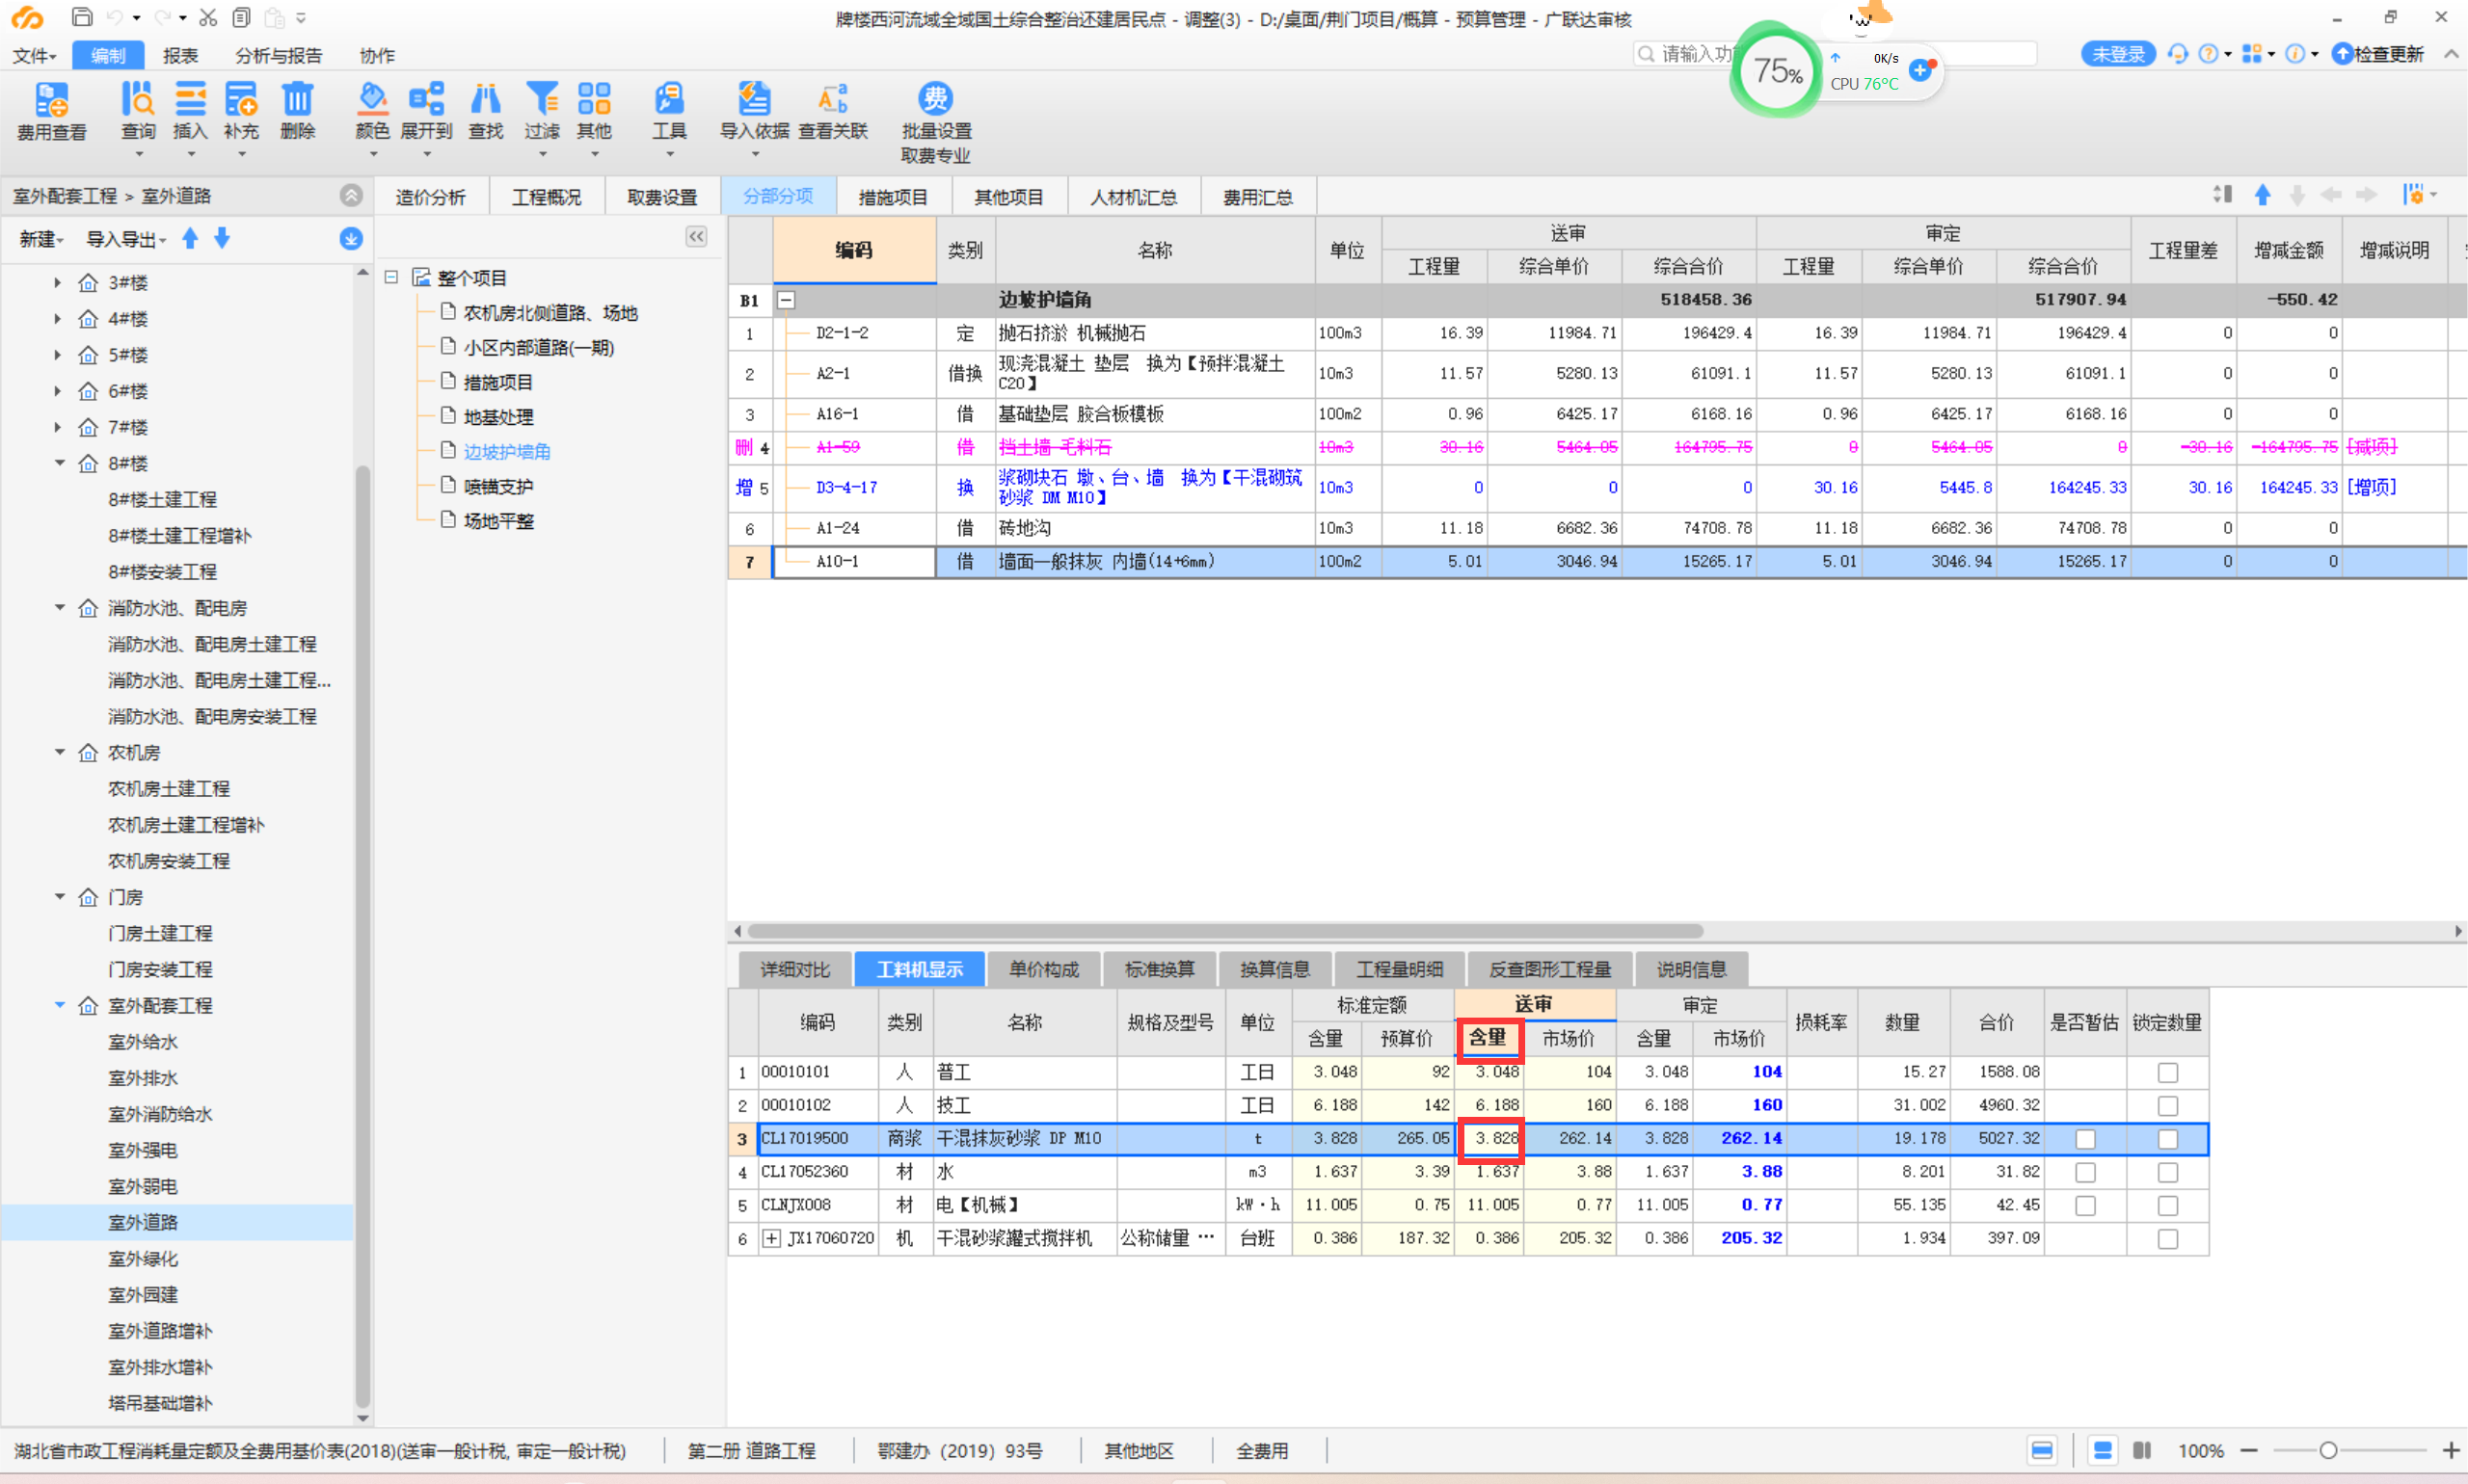Open 批量设置取费专业 tool
Screen dimensions: 2468x1484
click(935, 122)
